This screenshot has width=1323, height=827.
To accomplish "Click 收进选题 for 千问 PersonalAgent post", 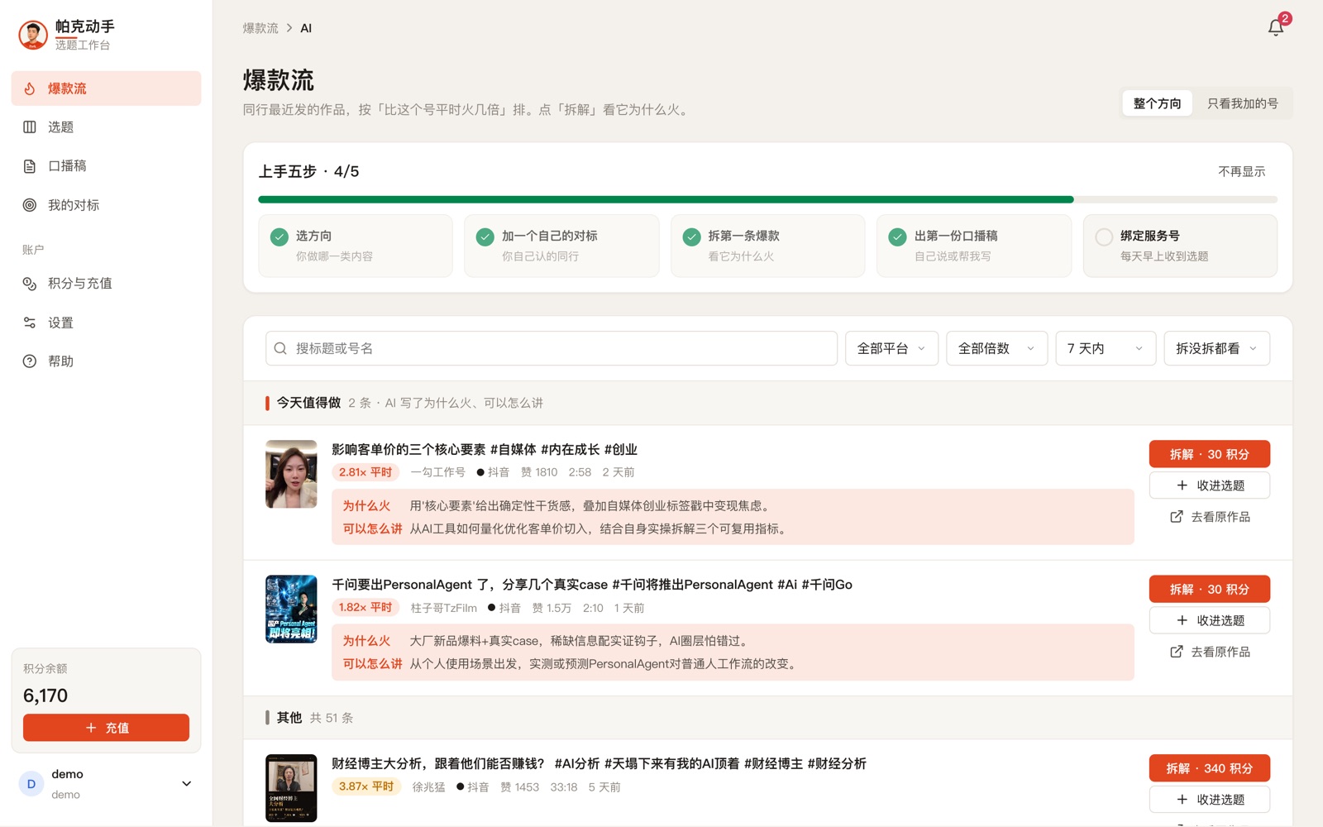I will 1209,620.
